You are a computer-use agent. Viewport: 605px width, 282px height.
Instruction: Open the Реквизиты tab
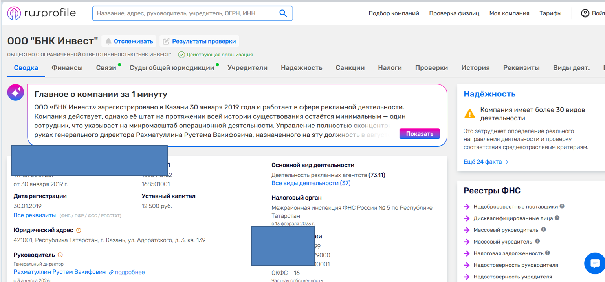(x=521, y=68)
